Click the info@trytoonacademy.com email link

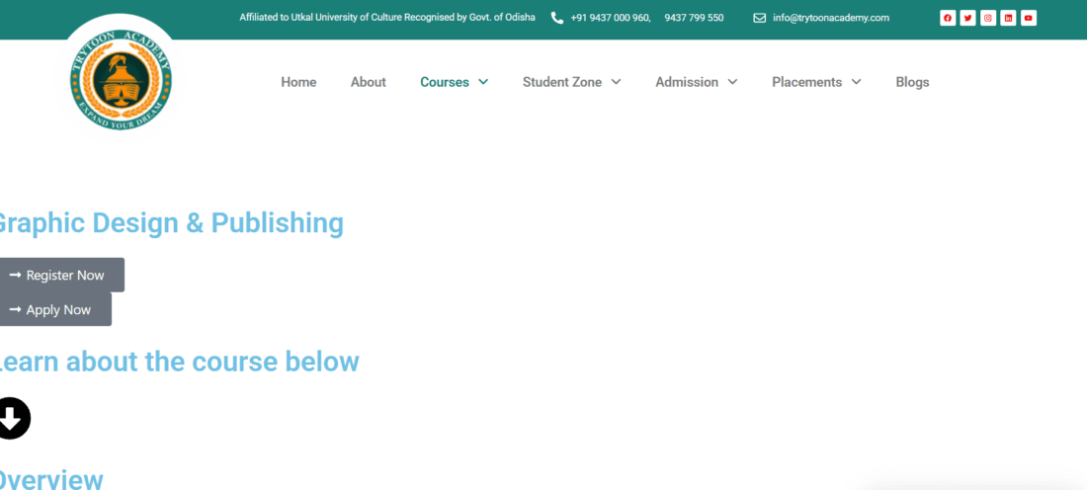830,18
